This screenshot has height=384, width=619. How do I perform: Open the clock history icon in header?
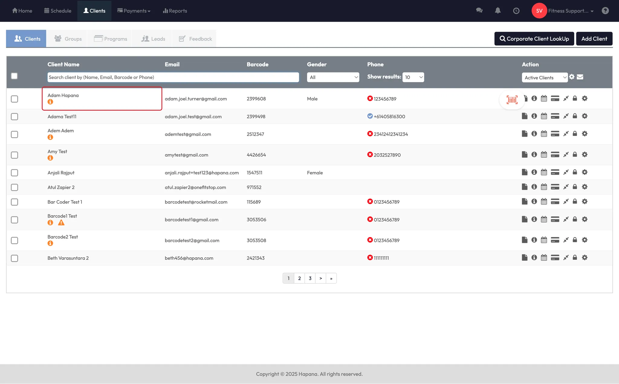[516, 11]
